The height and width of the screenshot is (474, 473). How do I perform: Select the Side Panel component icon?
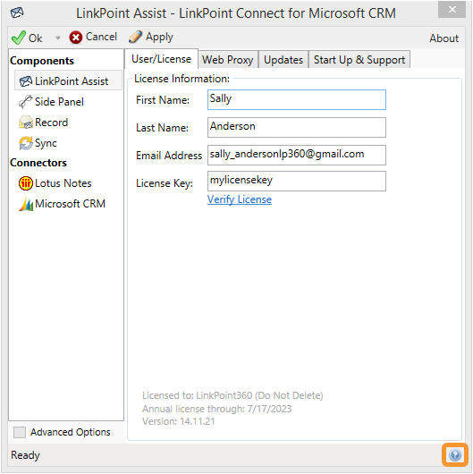coord(25,102)
